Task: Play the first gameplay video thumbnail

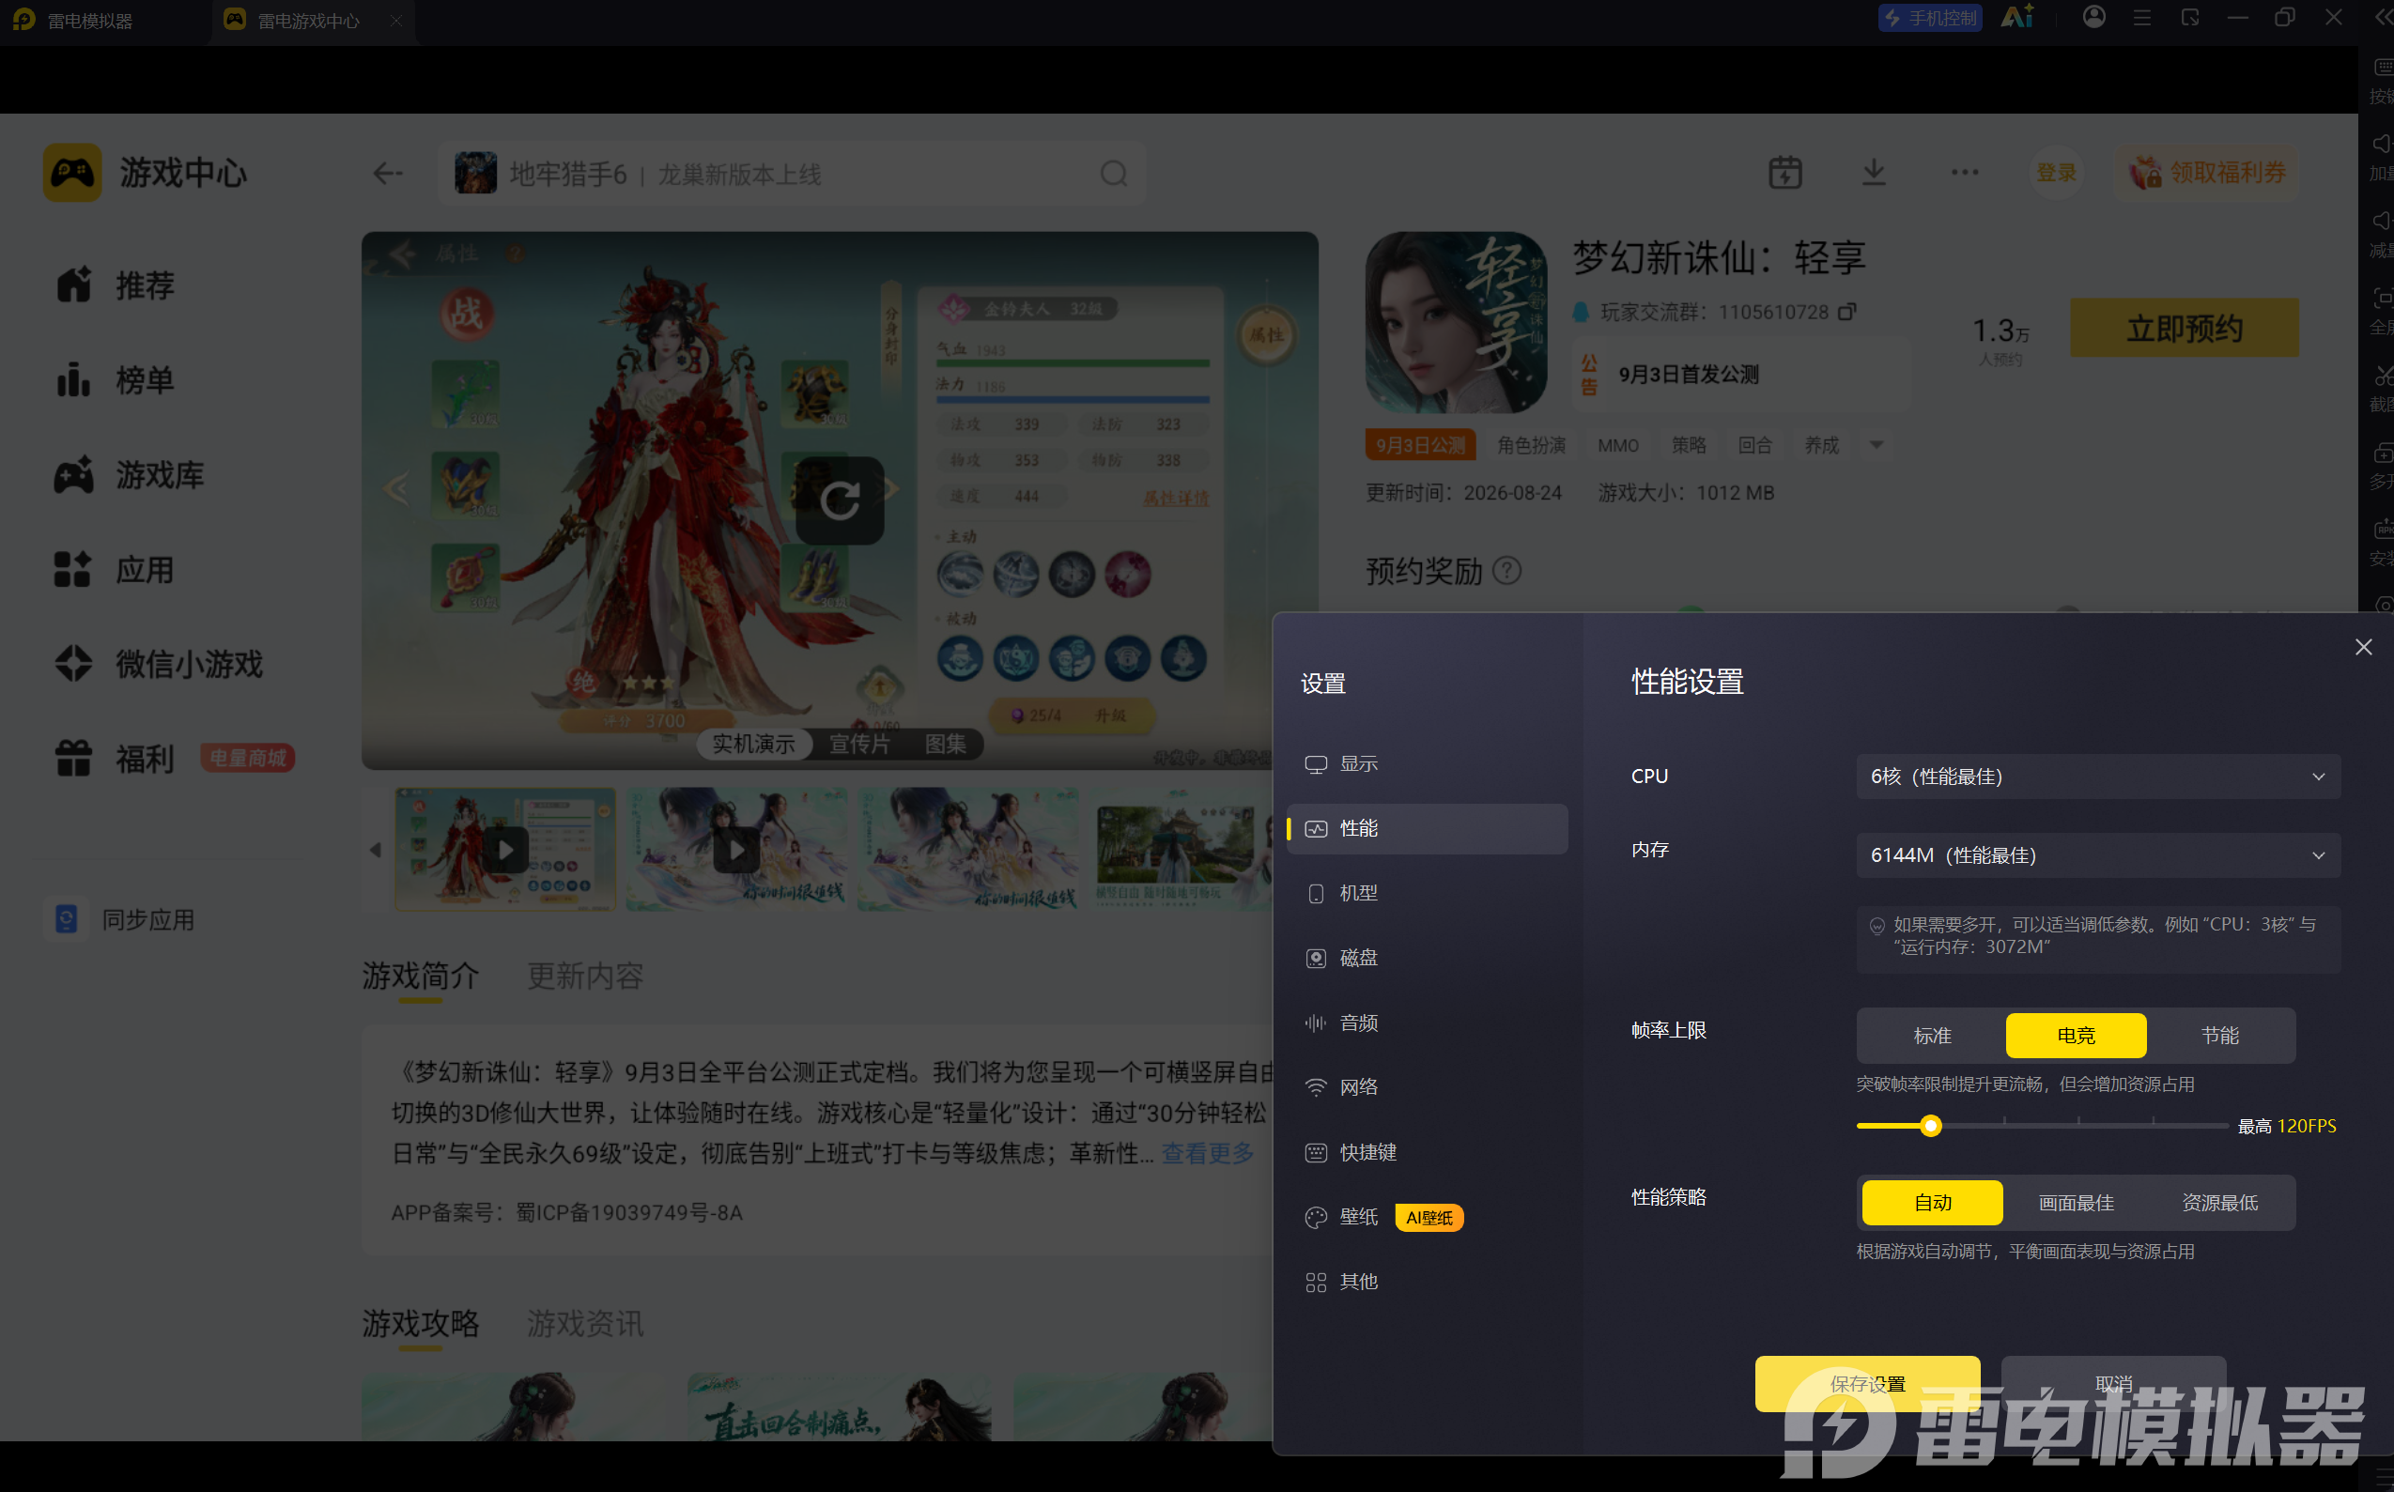Action: click(x=505, y=850)
